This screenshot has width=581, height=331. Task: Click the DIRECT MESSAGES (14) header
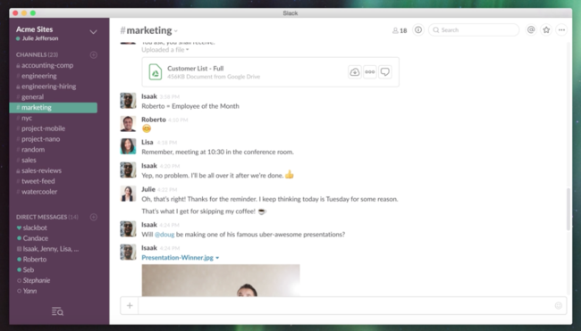pyautogui.click(x=47, y=217)
